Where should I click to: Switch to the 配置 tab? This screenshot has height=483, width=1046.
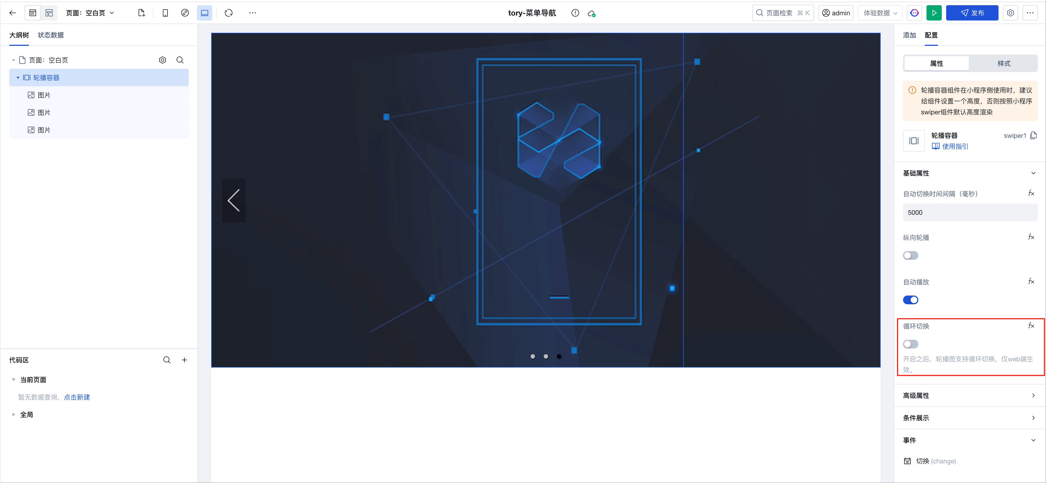pos(931,35)
